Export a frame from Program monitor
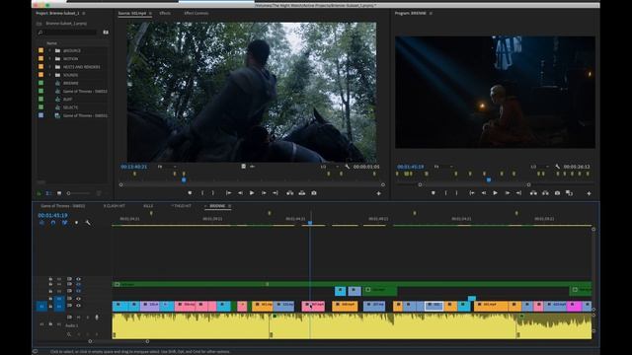 tap(557, 193)
